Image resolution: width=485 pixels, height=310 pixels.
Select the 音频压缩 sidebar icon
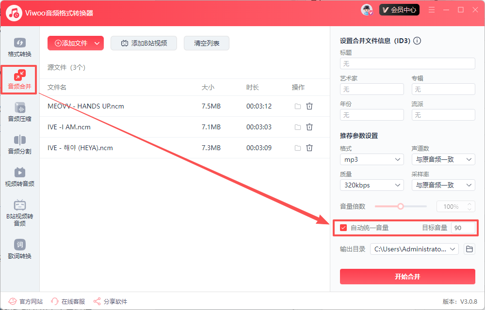pyautogui.click(x=19, y=112)
